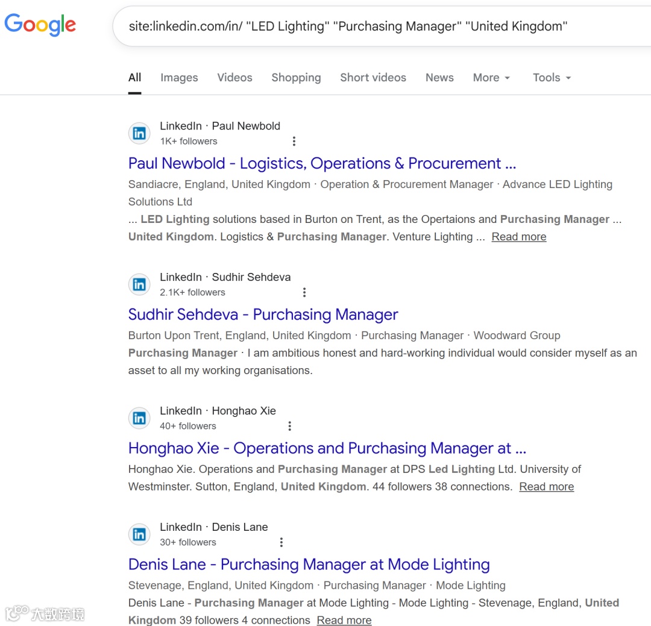Click the LinkedIn icon beside Honghao Xie
This screenshot has height=626, width=651.
click(x=139, y=418)
